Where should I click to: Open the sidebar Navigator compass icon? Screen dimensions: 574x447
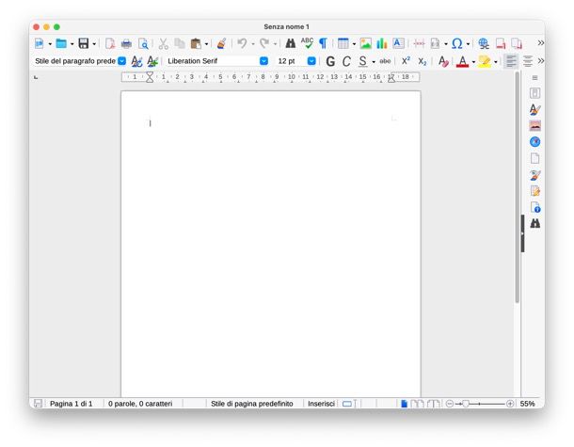[x=534, y=142]
